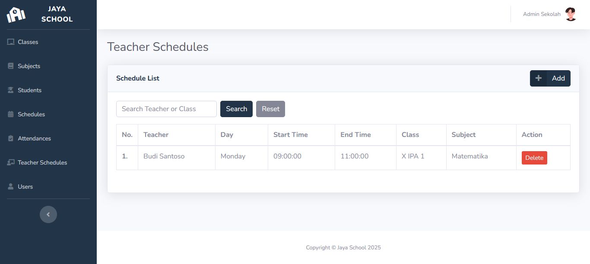Click the Attendances clipboard icon
The width and height of the screenshot is (590, 264).
point(11,138)
